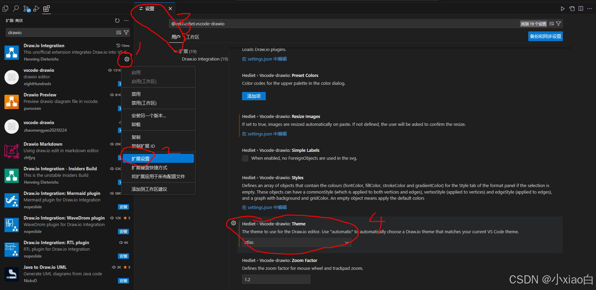The image size is (596, 290).
Task: Close the 设置 editor tab
Action: pyautogui.click(x=170, y=9)
